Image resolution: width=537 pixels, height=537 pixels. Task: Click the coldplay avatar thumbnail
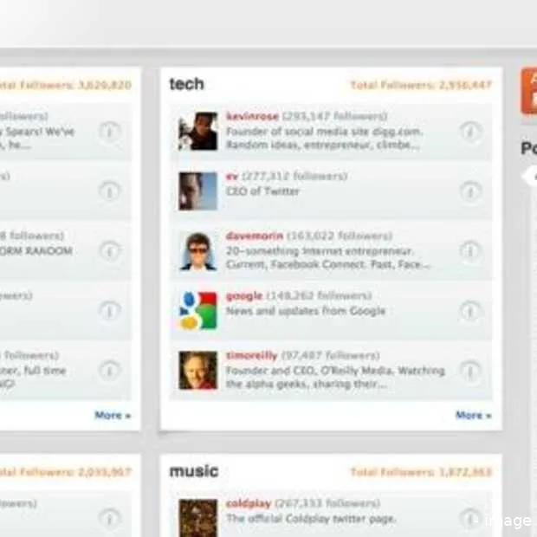[x=197, y=518]
